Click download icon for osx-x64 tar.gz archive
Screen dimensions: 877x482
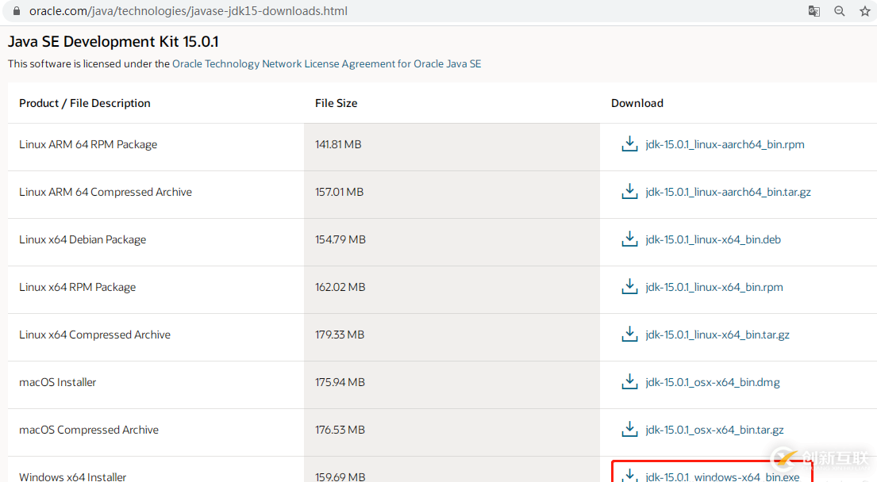tap(629, 430)
